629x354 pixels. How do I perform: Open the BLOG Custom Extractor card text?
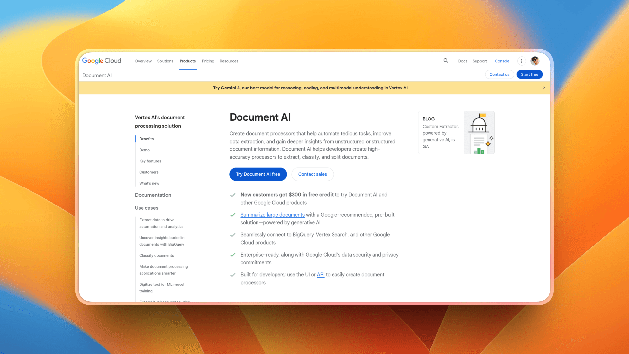point(441,133)
